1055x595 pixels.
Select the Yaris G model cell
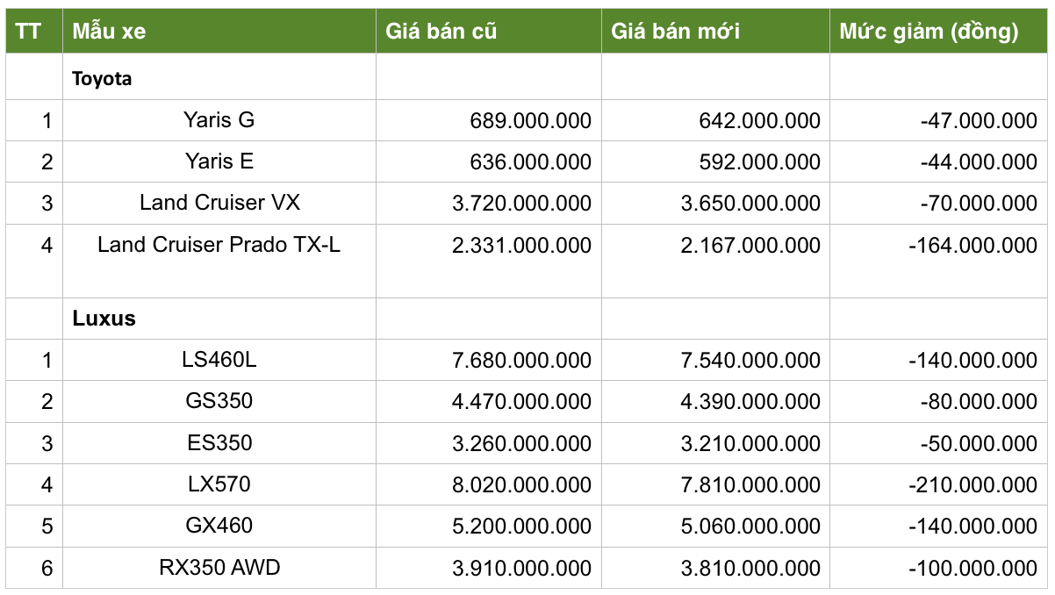tap(219, 120)
